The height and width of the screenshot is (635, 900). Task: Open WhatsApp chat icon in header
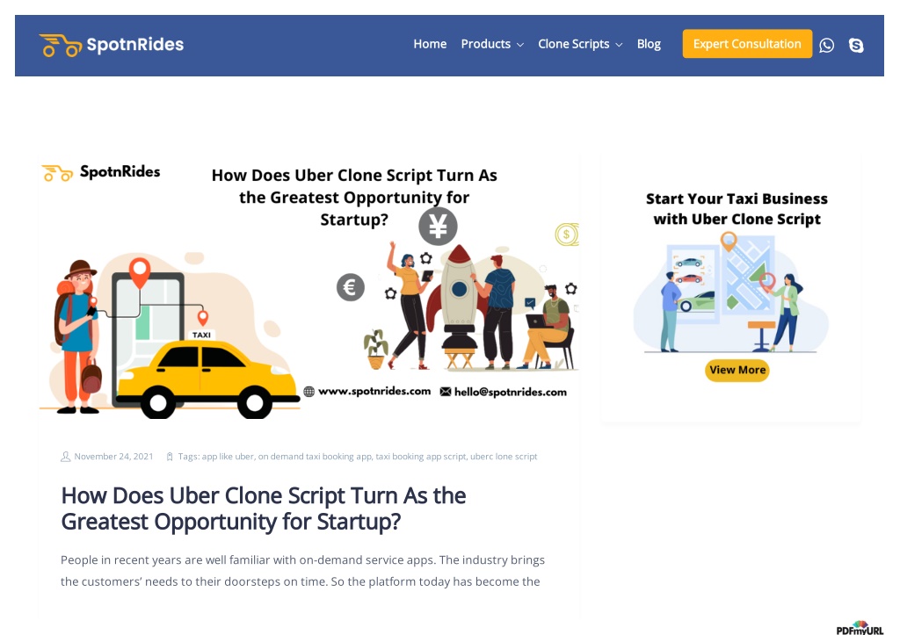(826, 46)
